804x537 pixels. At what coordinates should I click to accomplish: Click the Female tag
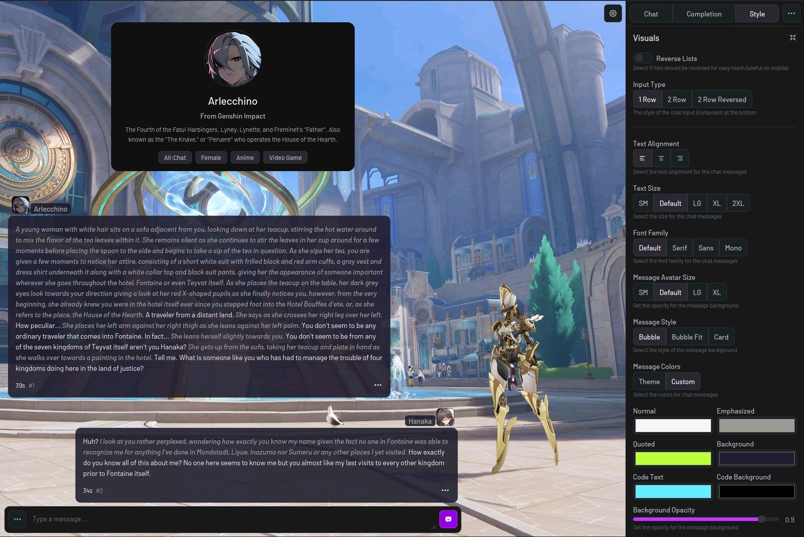tap(211, 158)
